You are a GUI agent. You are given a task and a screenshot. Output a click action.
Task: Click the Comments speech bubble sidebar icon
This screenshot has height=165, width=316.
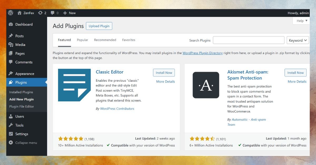pyautogui.click(x=11, y=62)
